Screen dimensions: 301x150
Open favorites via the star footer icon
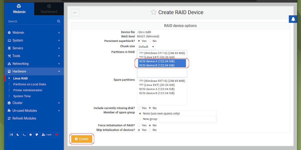pos(31,134)
